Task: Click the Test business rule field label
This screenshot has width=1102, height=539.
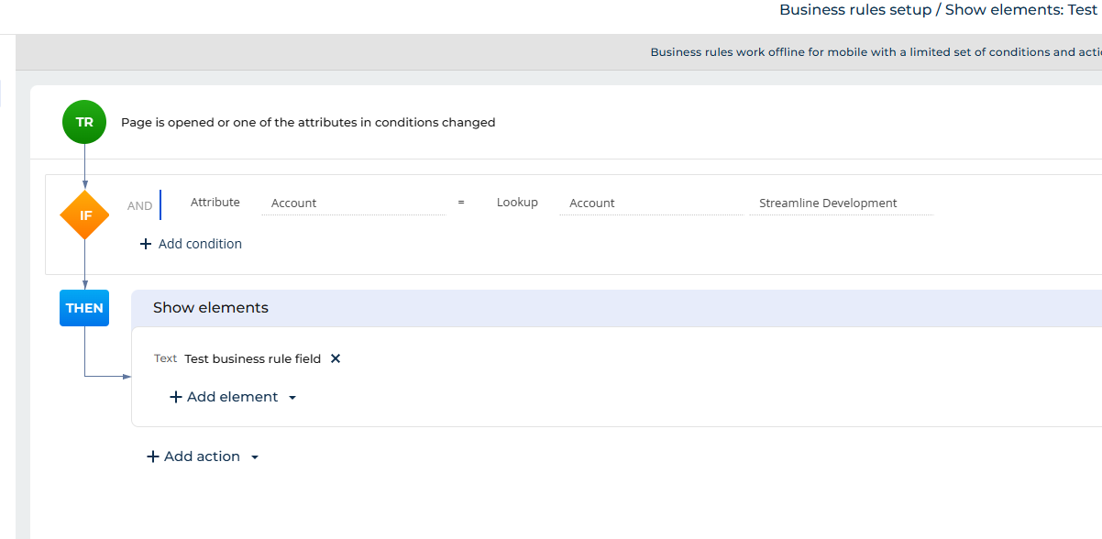Action: click(x=252, y=358)
